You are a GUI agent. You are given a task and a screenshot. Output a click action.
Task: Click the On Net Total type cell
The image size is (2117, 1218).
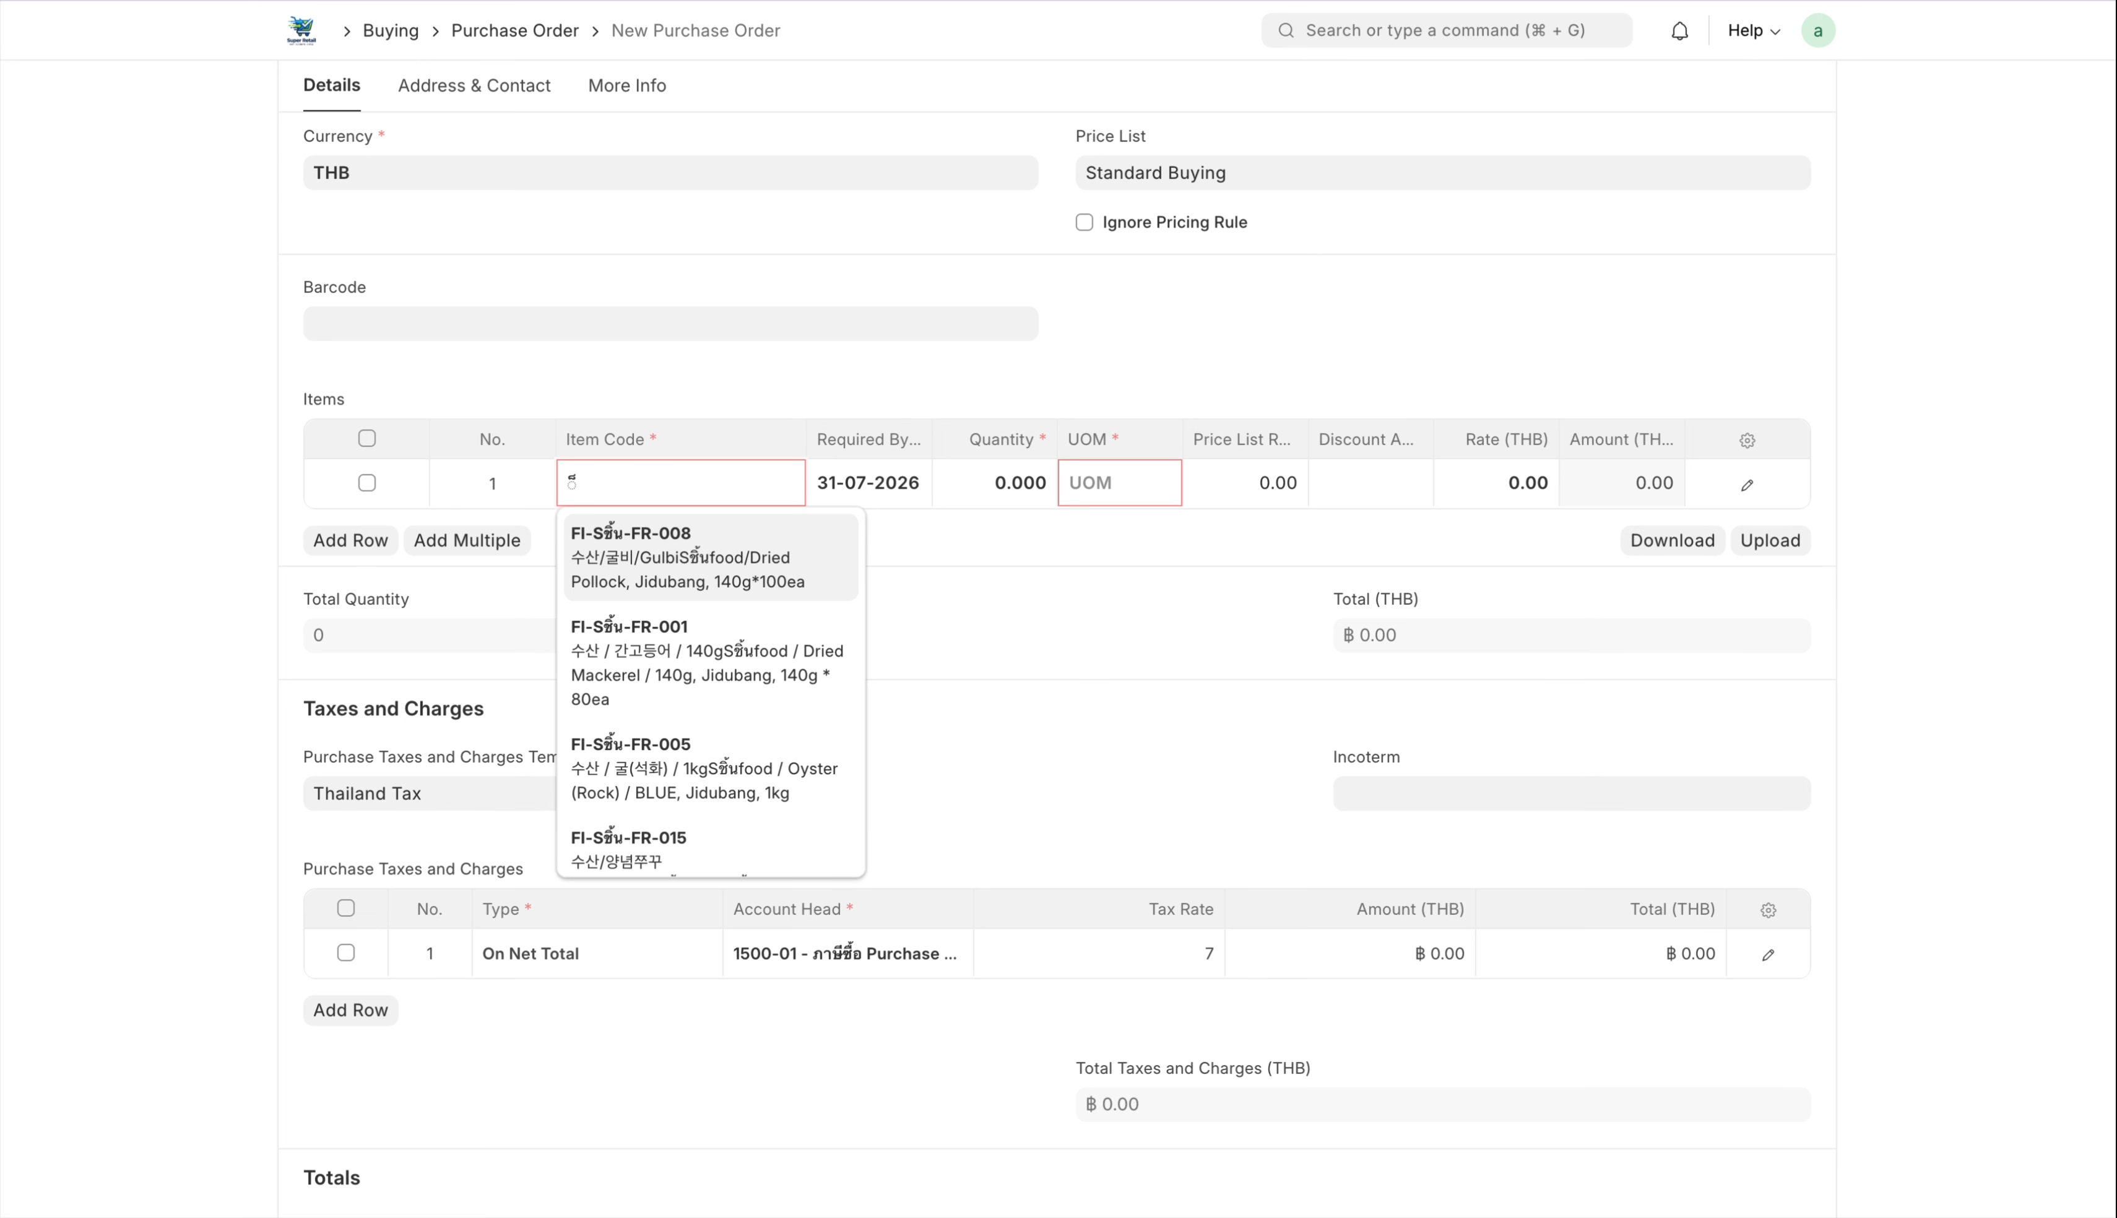pyautogui.click(x=597, y=953)
